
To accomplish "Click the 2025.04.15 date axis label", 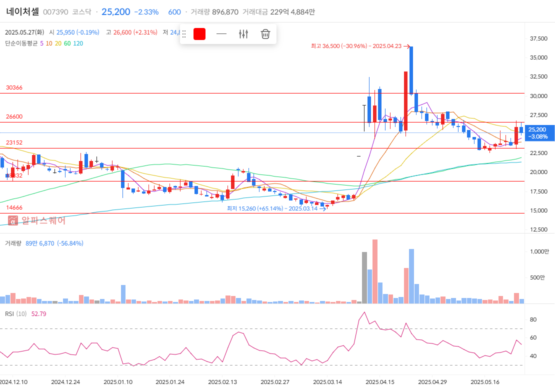I will [x=380, y=382].
